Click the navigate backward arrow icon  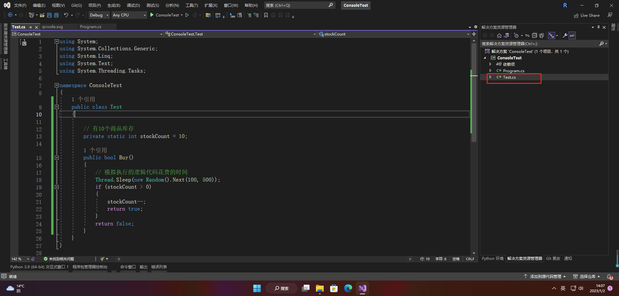(x=10, y=15)
